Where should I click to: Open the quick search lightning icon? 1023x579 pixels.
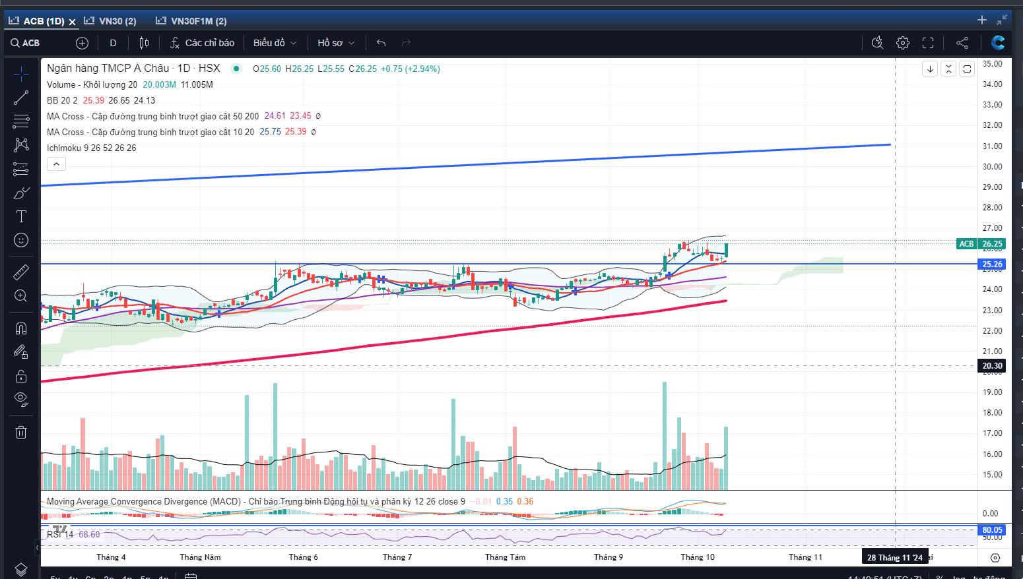(877, 43)
